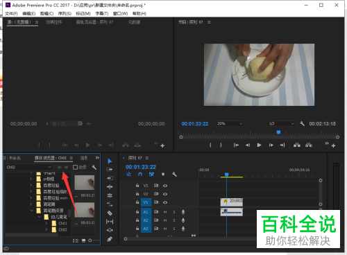The width and height of the screenshot is (347, 255).
Task: Toggle nest-or-individual-clips insert mode button
Action: click(129, 175)
